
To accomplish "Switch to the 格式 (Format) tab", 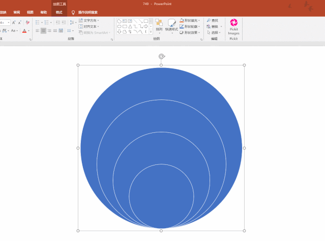I will (x=59, y=12).
